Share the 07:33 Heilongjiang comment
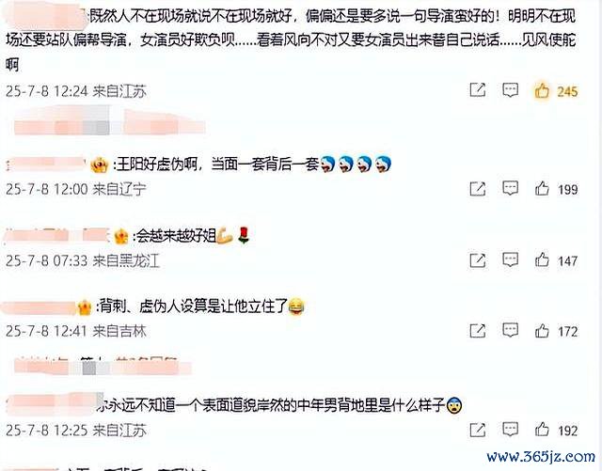The width and height of the screenshot is (602, 471). (x=478, y=260)
